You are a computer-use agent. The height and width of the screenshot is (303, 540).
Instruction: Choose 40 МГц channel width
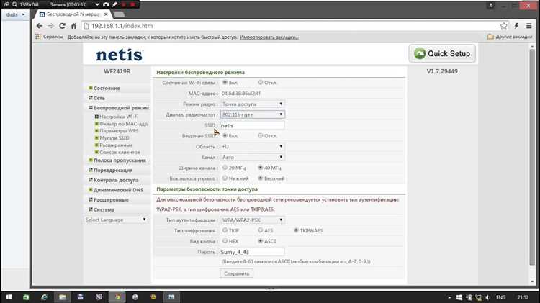pos(261,168)
